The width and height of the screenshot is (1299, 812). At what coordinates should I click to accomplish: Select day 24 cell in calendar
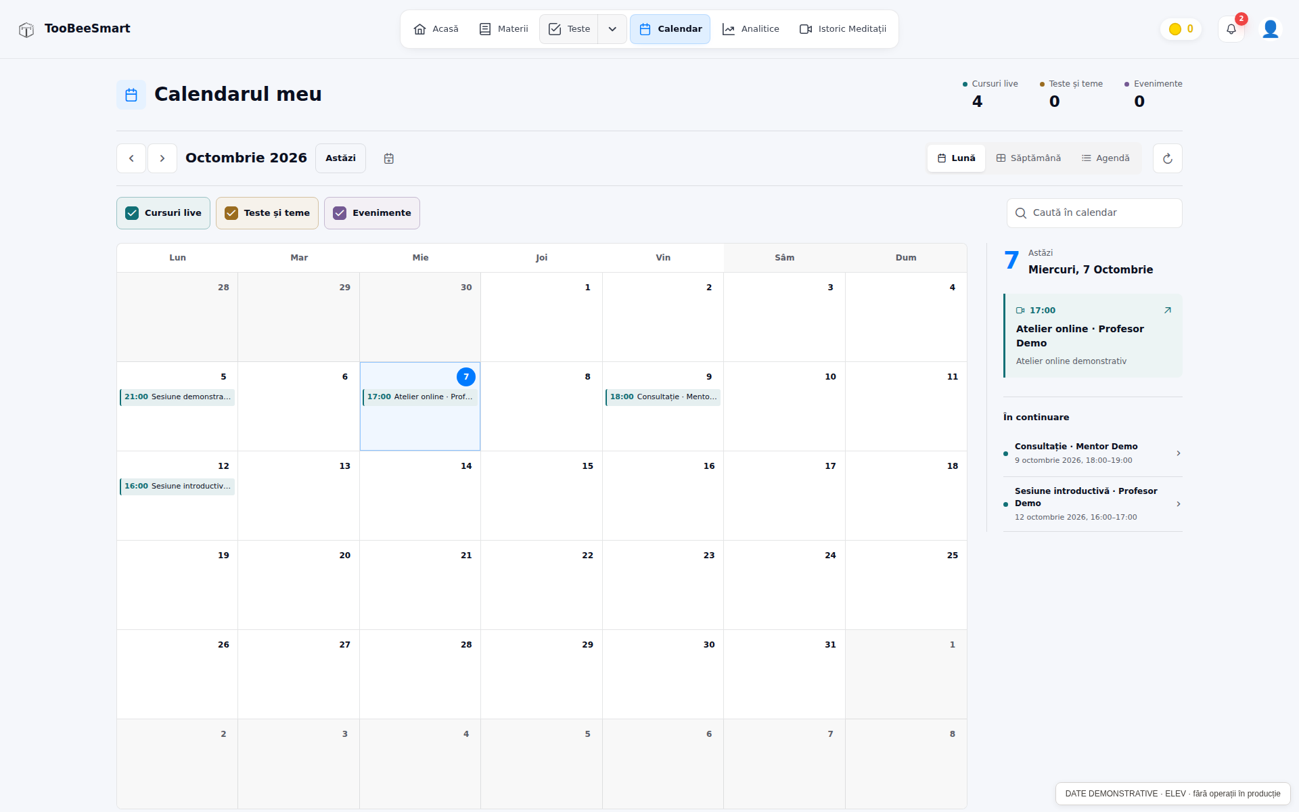coord(784,585)
